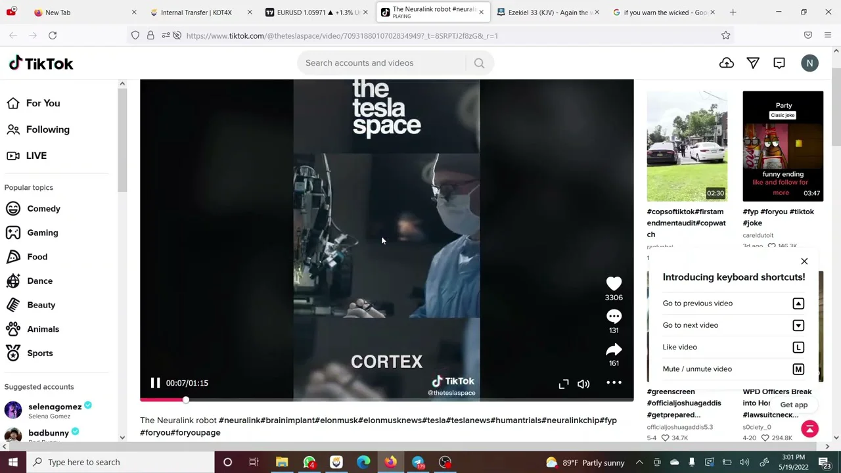841x473 pixels.
Task: Click the Like video L key icon
Action: [x=798, y=347]
